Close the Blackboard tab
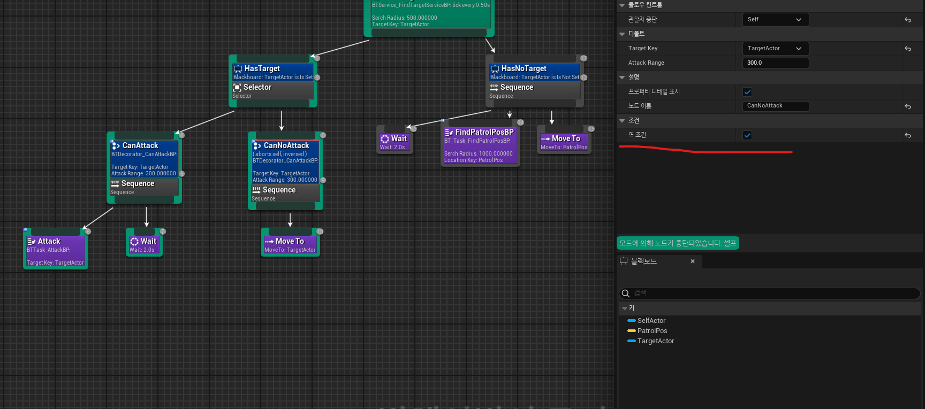This screenshot has width=925, height=409. 693,261
